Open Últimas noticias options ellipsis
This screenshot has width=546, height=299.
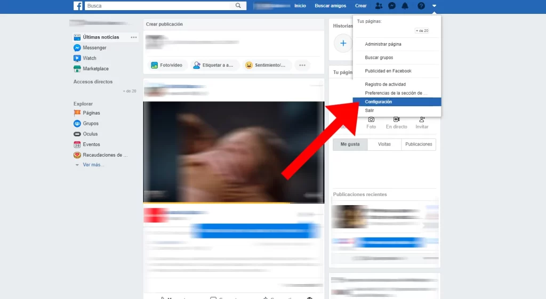(134, 37)
